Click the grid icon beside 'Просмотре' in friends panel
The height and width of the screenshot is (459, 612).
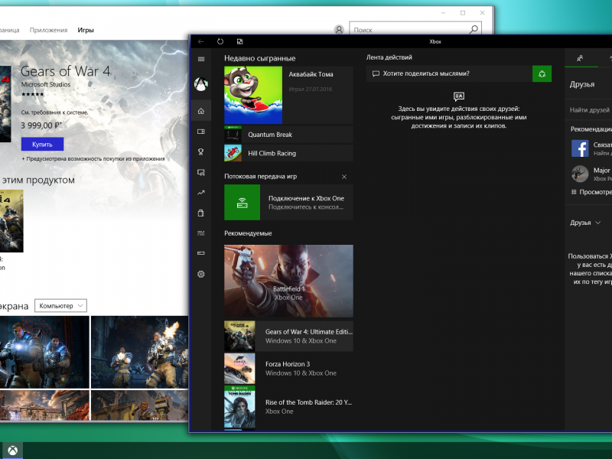[x=574, y=192]
